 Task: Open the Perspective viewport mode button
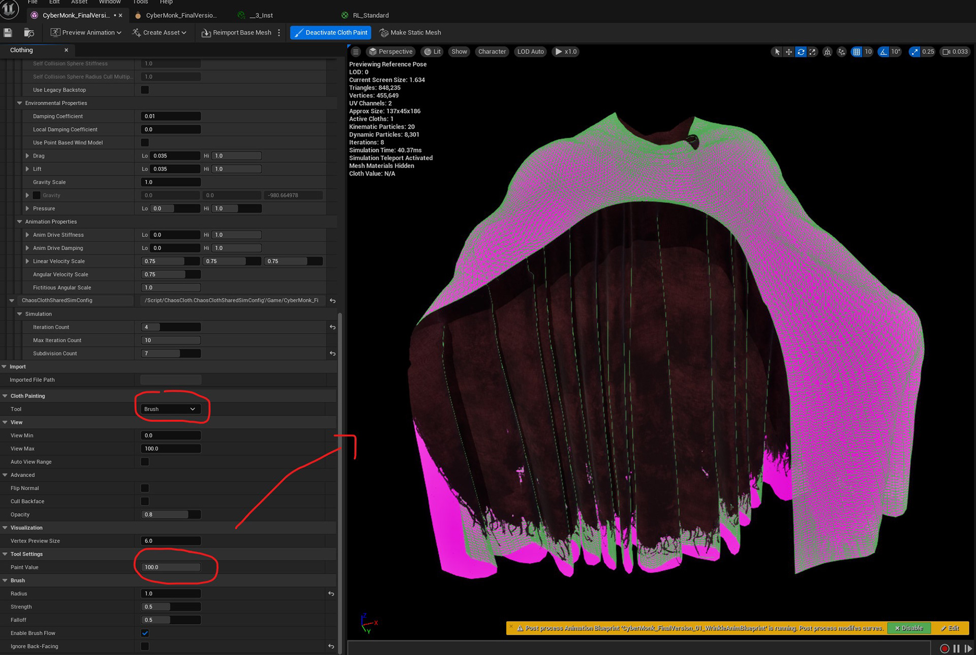click(x=390, y=52)
